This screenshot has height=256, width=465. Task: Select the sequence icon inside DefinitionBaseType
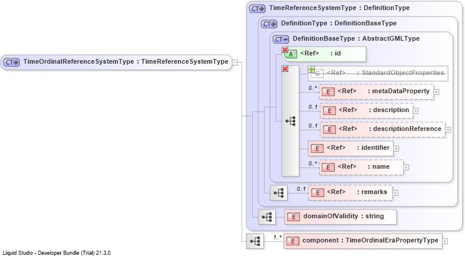click(x=291, y=121)
